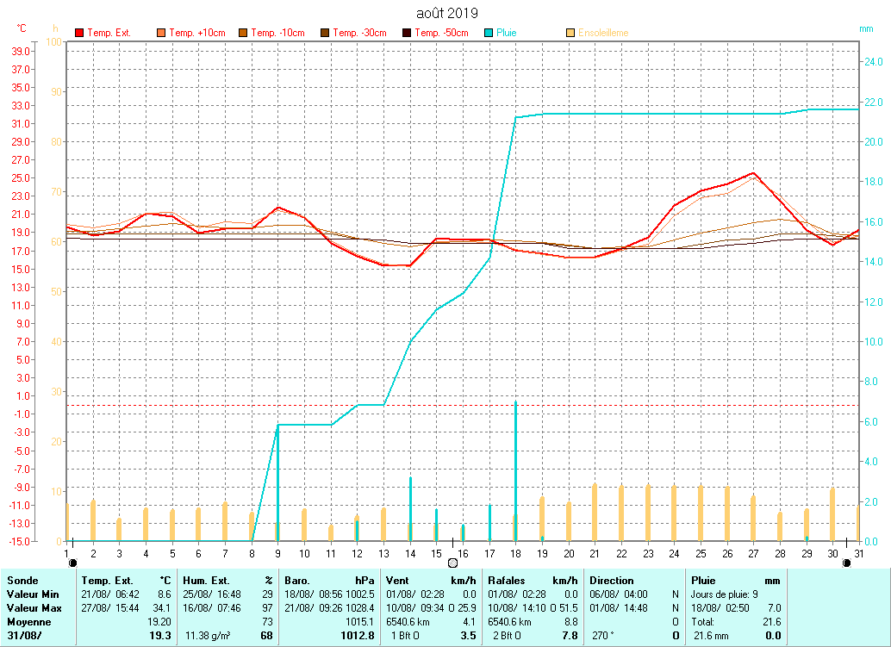Click the Pluie mm table header
This screenshot has width=891, height=647.
[704, 581]
